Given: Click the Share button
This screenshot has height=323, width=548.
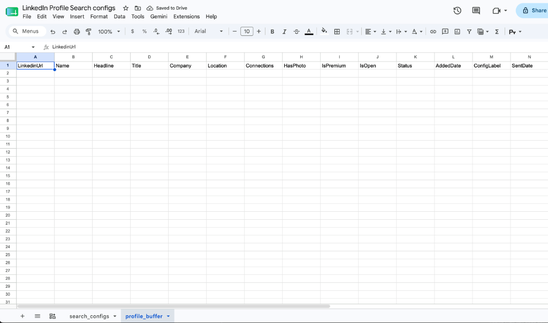Looking at the screenshot, I should coord(534,11).
